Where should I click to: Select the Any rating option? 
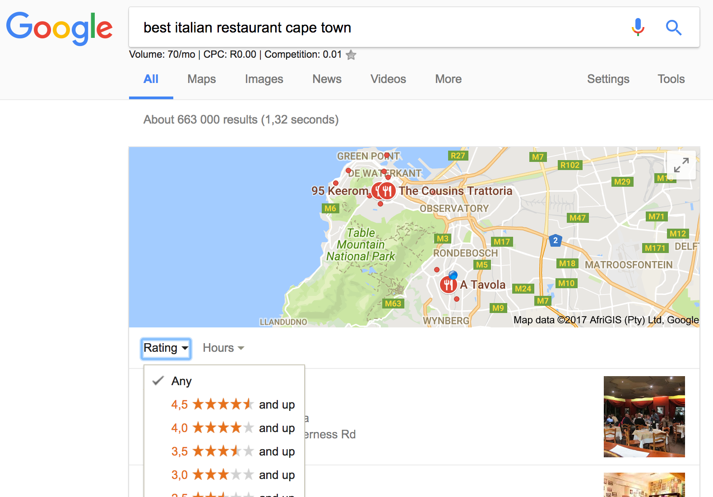[x=181, y=382]
